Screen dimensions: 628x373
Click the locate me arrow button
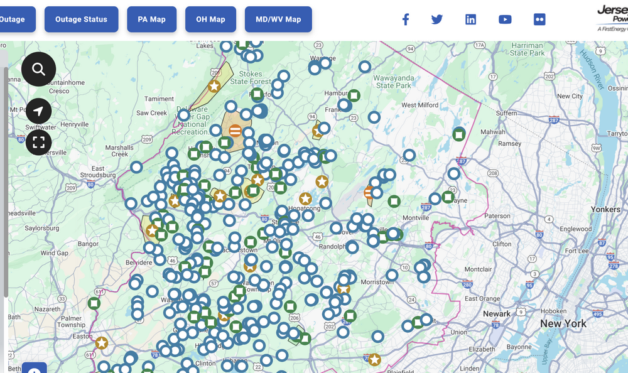point(38,111)
